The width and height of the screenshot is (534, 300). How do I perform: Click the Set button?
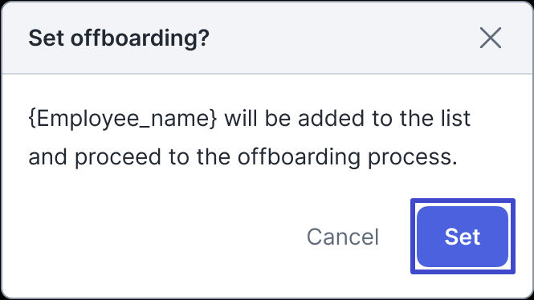(x=463, y=237)
